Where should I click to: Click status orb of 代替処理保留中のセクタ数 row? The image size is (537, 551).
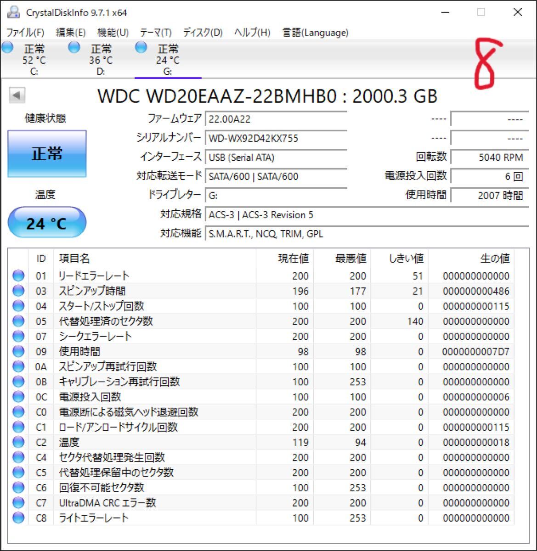pos(18,472)
